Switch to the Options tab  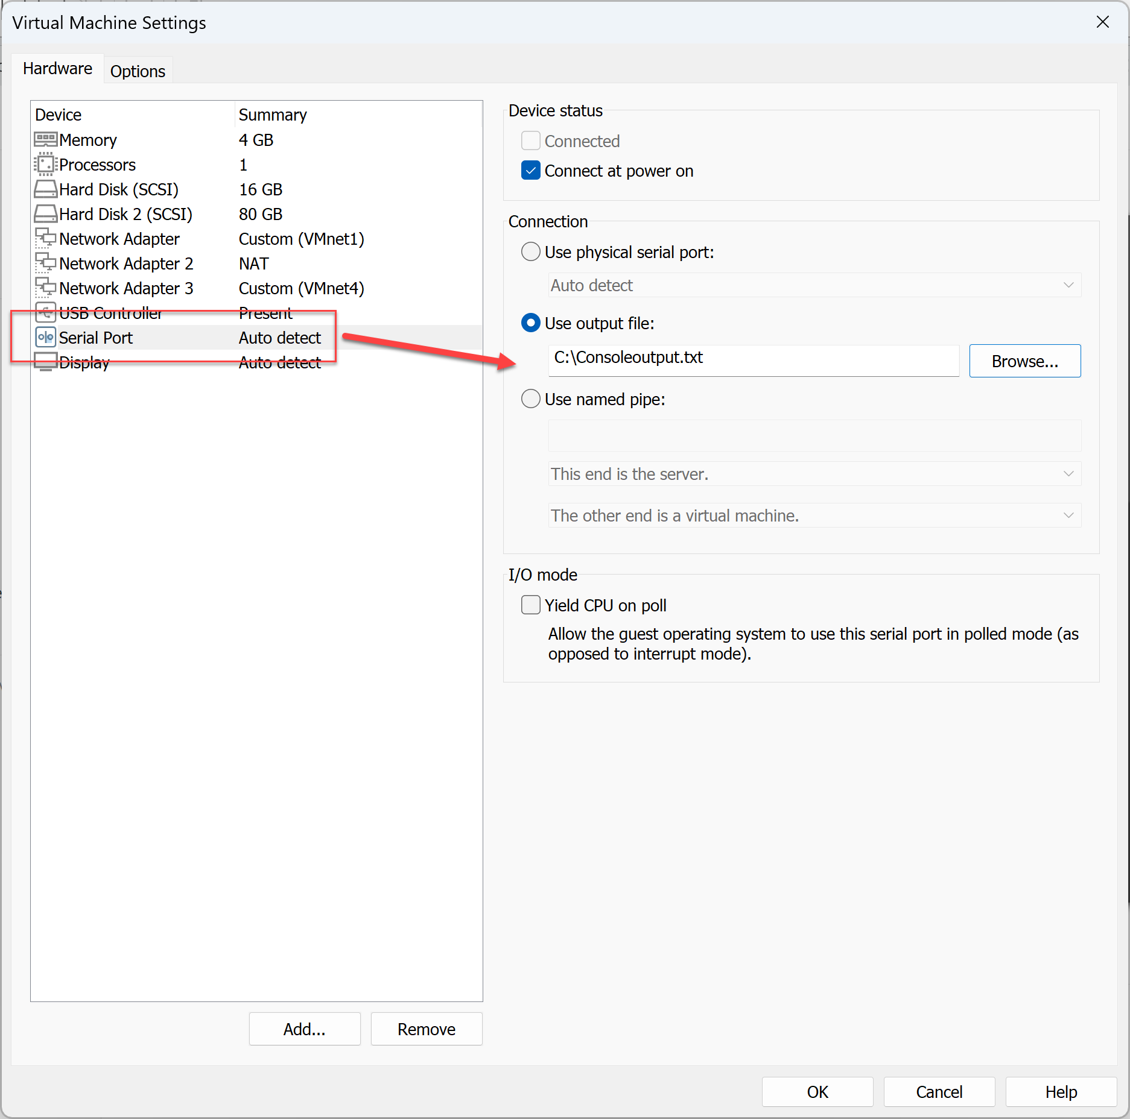tap(138, 71)
